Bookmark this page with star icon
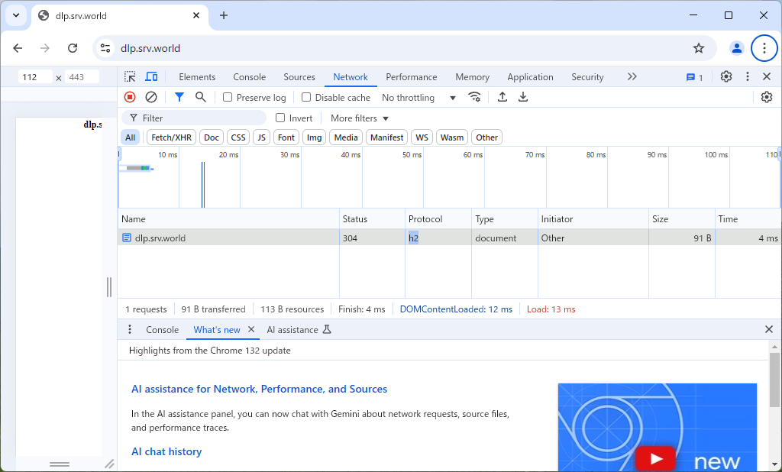 point(699,48)
